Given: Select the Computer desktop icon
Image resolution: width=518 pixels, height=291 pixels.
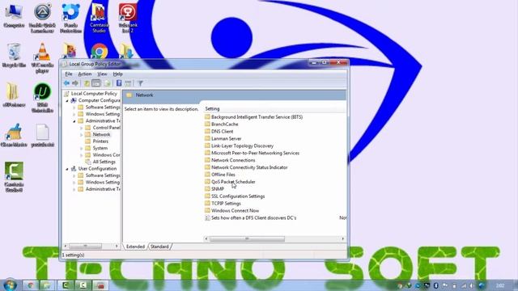Looking at the screenshot, I should click(14, 16).
